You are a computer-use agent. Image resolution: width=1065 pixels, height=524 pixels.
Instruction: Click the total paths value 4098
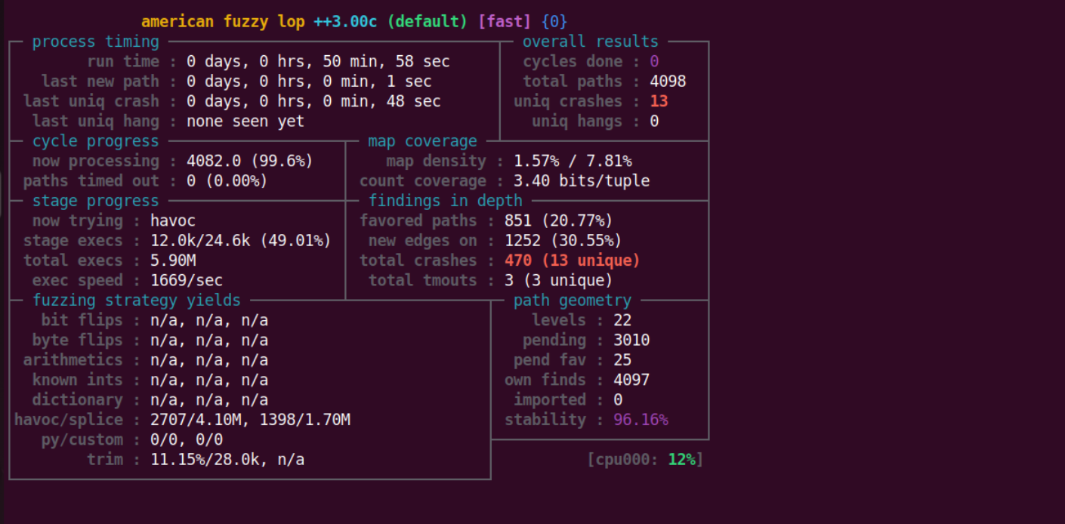coord(668,82)
